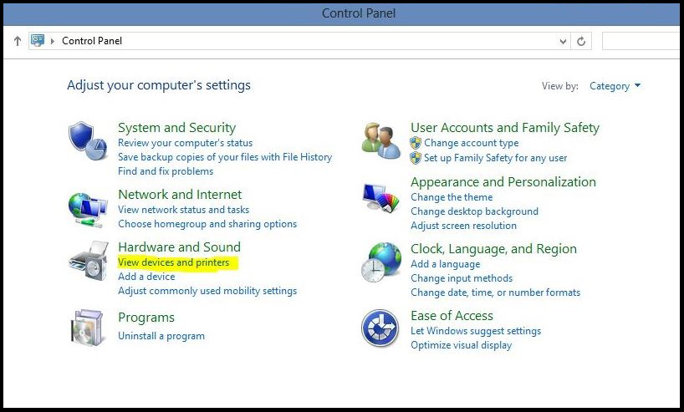Expand the address bar history dropdown arrow
This screenshot has height=412, width=684.
[563, 42]
